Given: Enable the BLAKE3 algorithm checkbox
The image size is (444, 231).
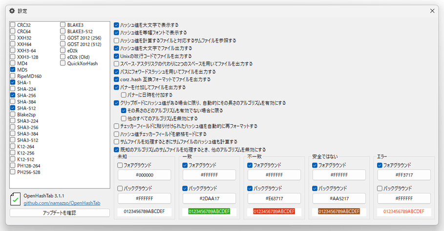Looking at the screenshot, I should tap(63, 24).
